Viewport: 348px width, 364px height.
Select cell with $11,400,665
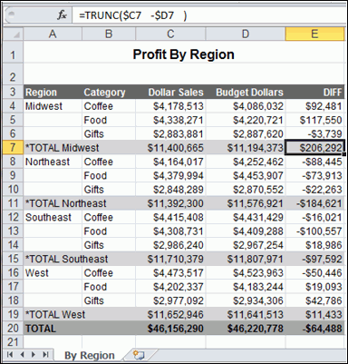[x=170, y=148]
